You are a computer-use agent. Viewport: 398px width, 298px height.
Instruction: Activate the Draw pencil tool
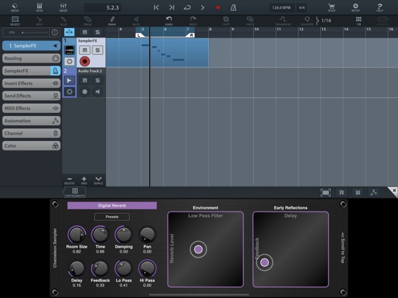(x=112, y=21)
